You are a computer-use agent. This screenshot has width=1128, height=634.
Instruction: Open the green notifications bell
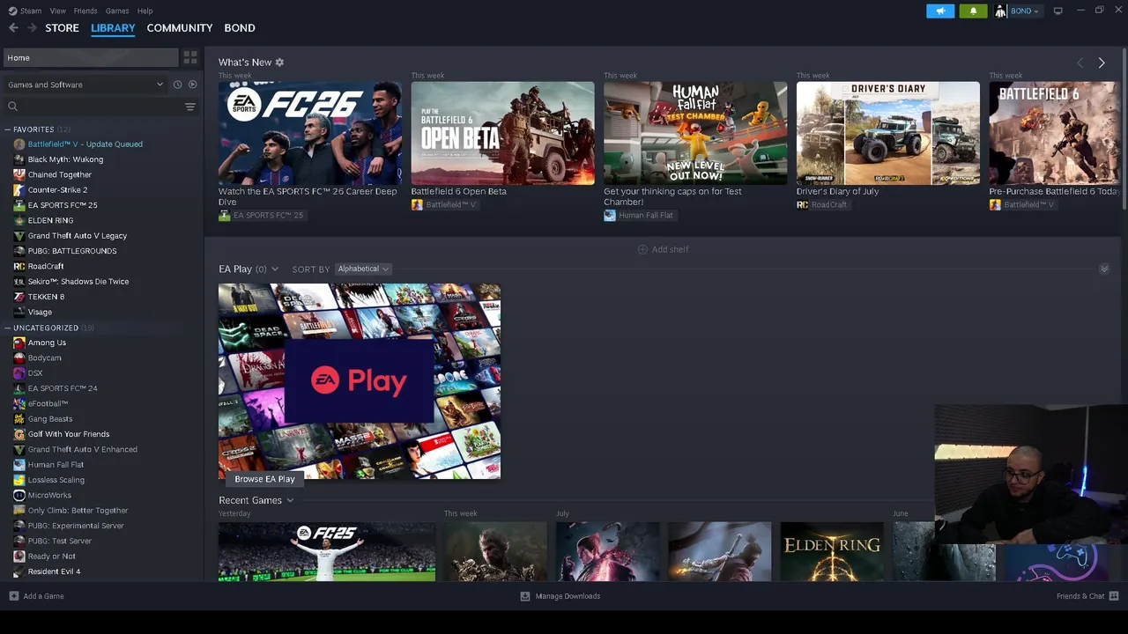point(973,11)
